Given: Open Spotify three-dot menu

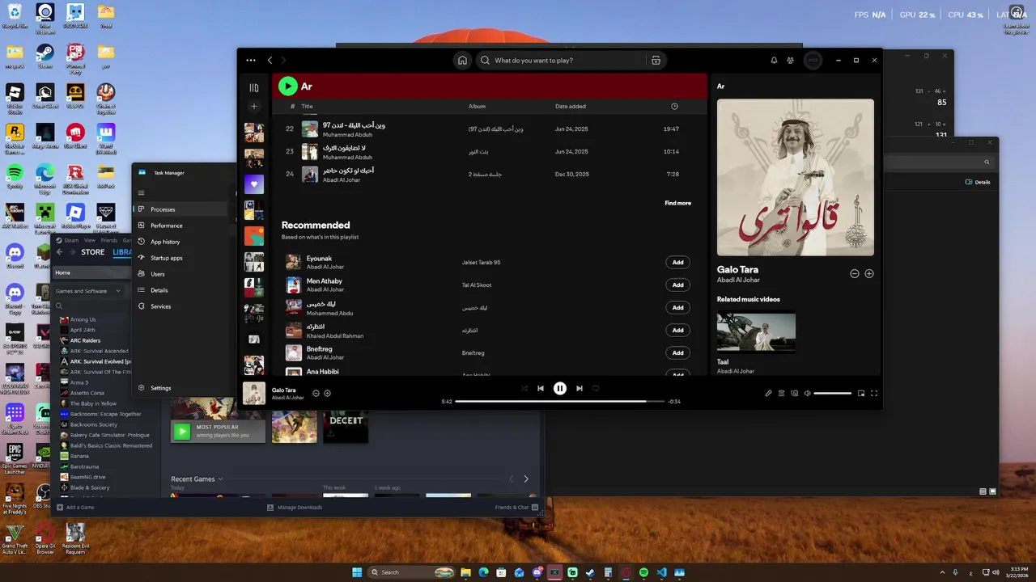Looking at the screenshot, I should 251,60.
